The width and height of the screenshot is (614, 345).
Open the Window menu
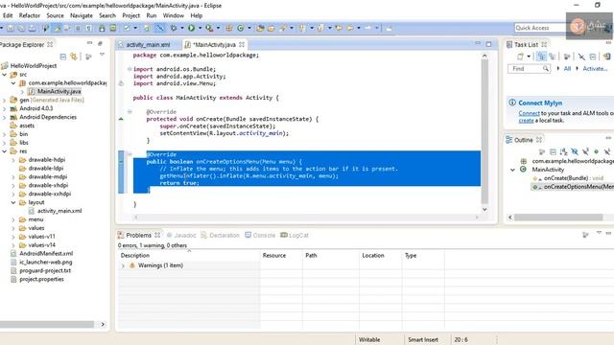[x=173, y=15]
